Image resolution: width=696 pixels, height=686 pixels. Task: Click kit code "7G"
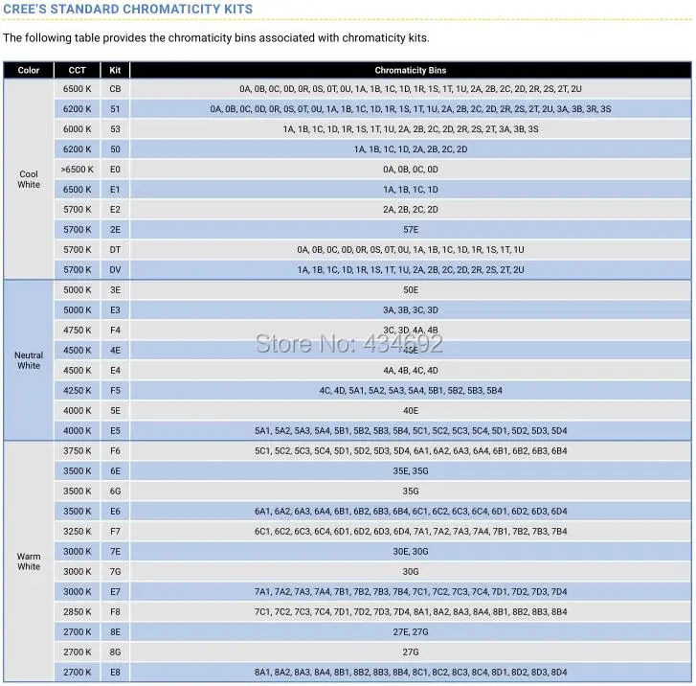tap(115, 571)
